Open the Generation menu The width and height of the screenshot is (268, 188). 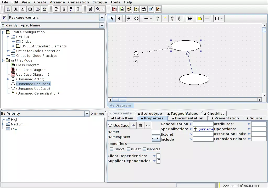pos(79,2)
